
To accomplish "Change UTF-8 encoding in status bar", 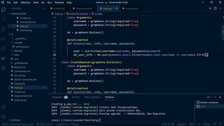I will 192,124.
